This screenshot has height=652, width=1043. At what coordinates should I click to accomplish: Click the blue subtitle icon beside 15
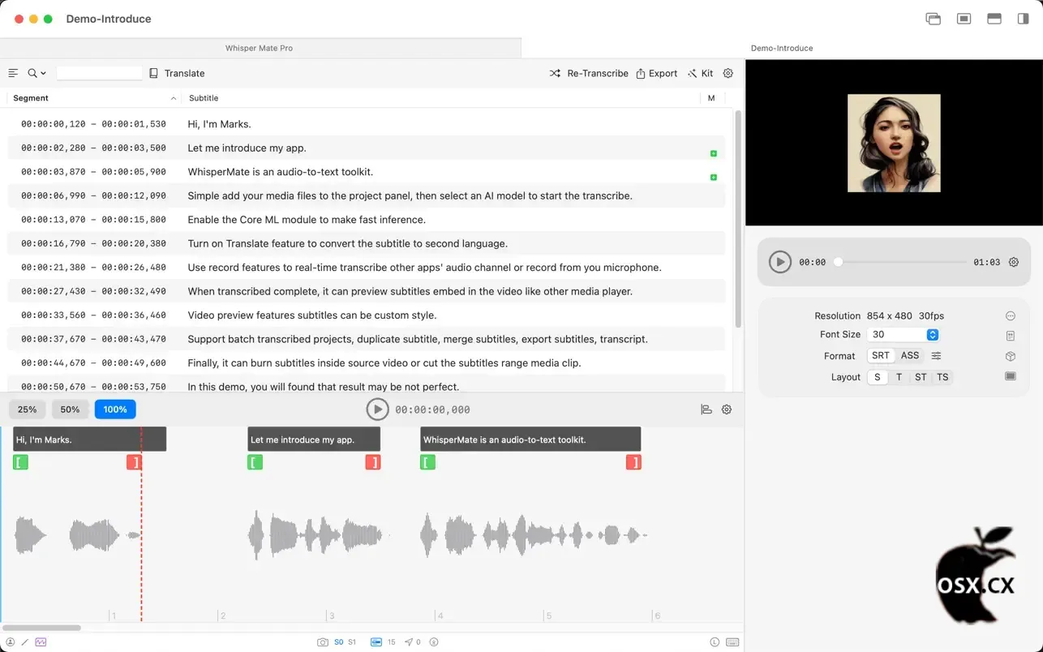pyautogui.click(x=376, y=642)
